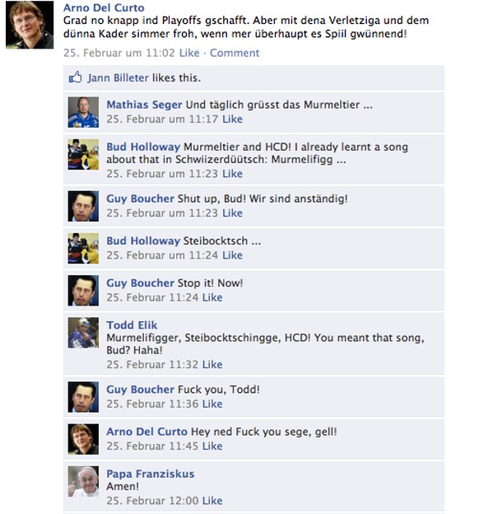Like the main post by Arno Del Curto
The image size is (479, 514).
189,53
